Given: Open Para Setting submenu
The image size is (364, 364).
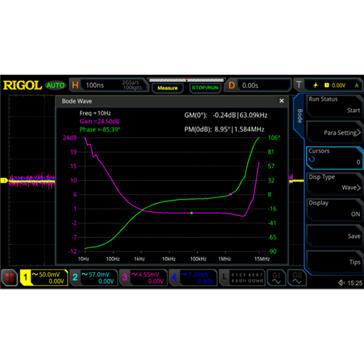Looking at the screenshot, I should [334, 132].
